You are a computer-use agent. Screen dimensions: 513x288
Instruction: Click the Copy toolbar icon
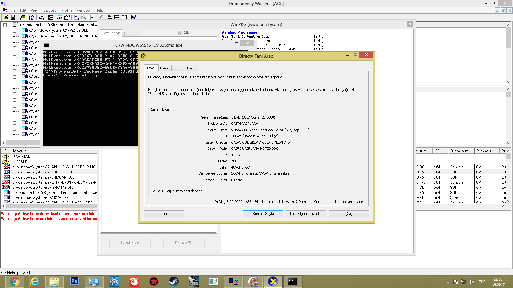tap(22, 17)
